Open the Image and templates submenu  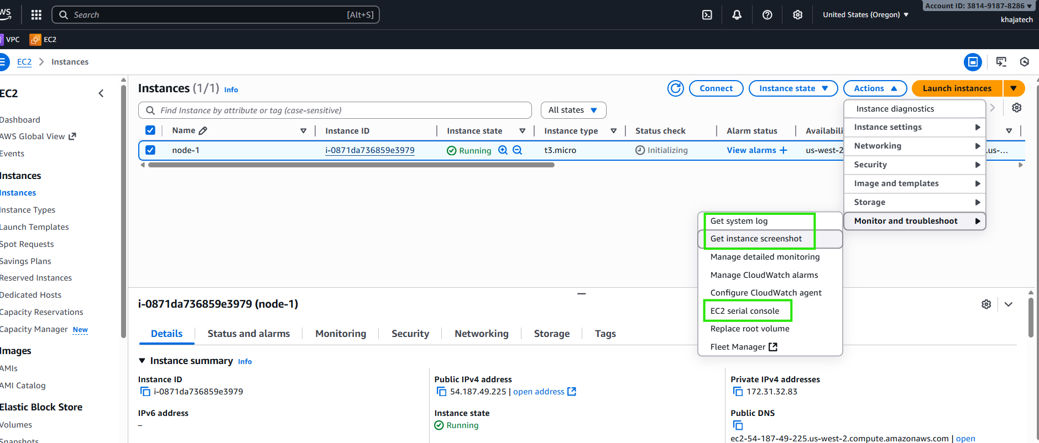click(x=915, y=183)
